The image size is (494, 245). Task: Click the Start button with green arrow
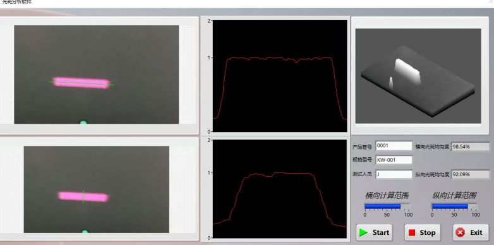tap(374, 232)
